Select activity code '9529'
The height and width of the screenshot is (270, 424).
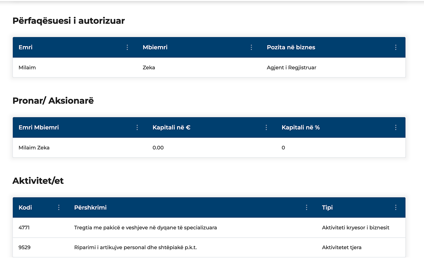[x=24, y=247]
